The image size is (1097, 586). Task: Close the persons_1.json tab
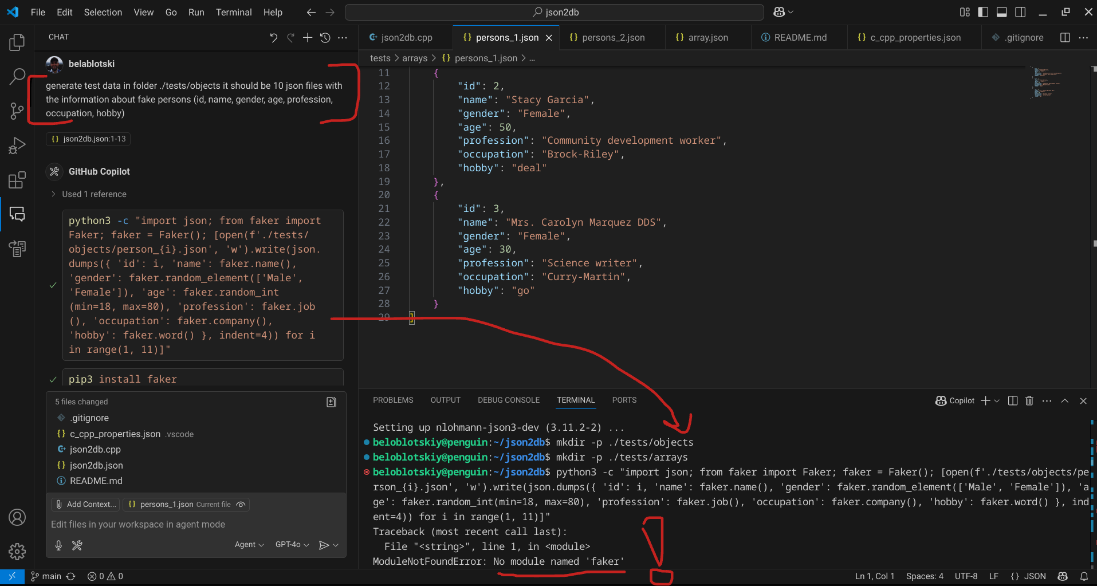[549, 38]
